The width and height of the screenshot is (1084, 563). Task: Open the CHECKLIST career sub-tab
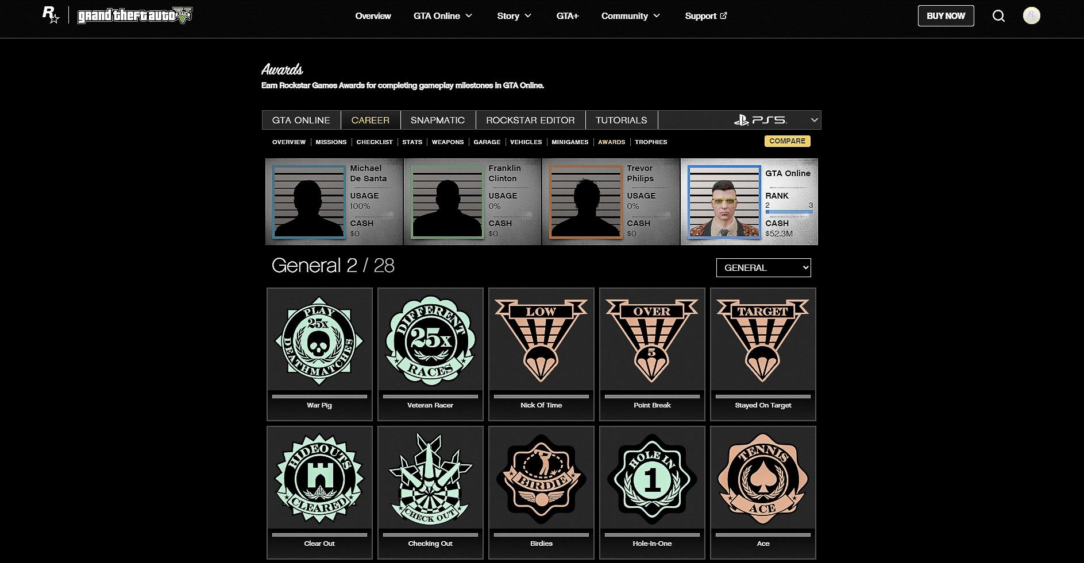[375, 142]
